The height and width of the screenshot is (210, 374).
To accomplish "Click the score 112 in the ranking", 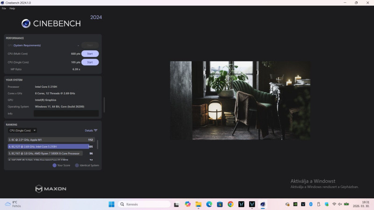I will (x=90, y=140).
